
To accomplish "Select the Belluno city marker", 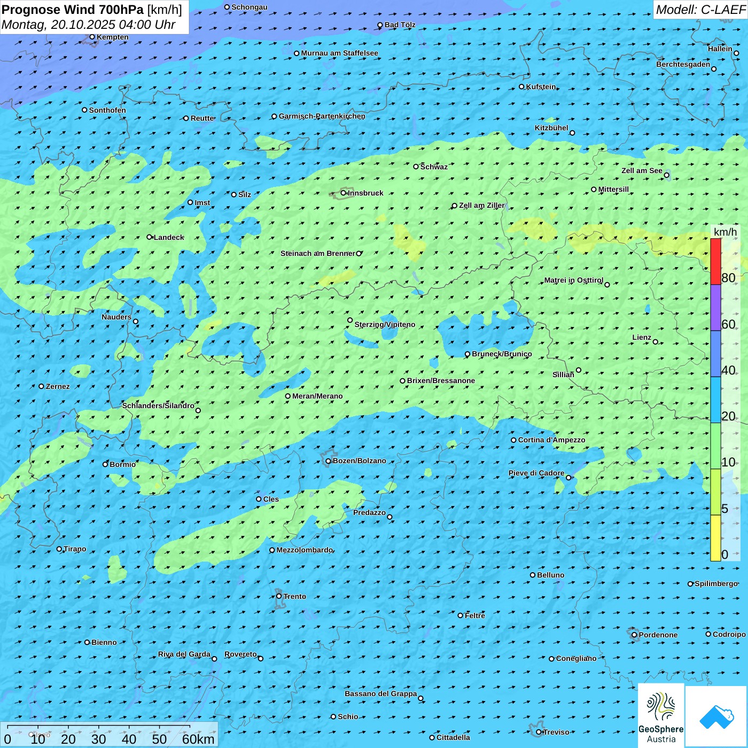I will [x=533, y=575].
